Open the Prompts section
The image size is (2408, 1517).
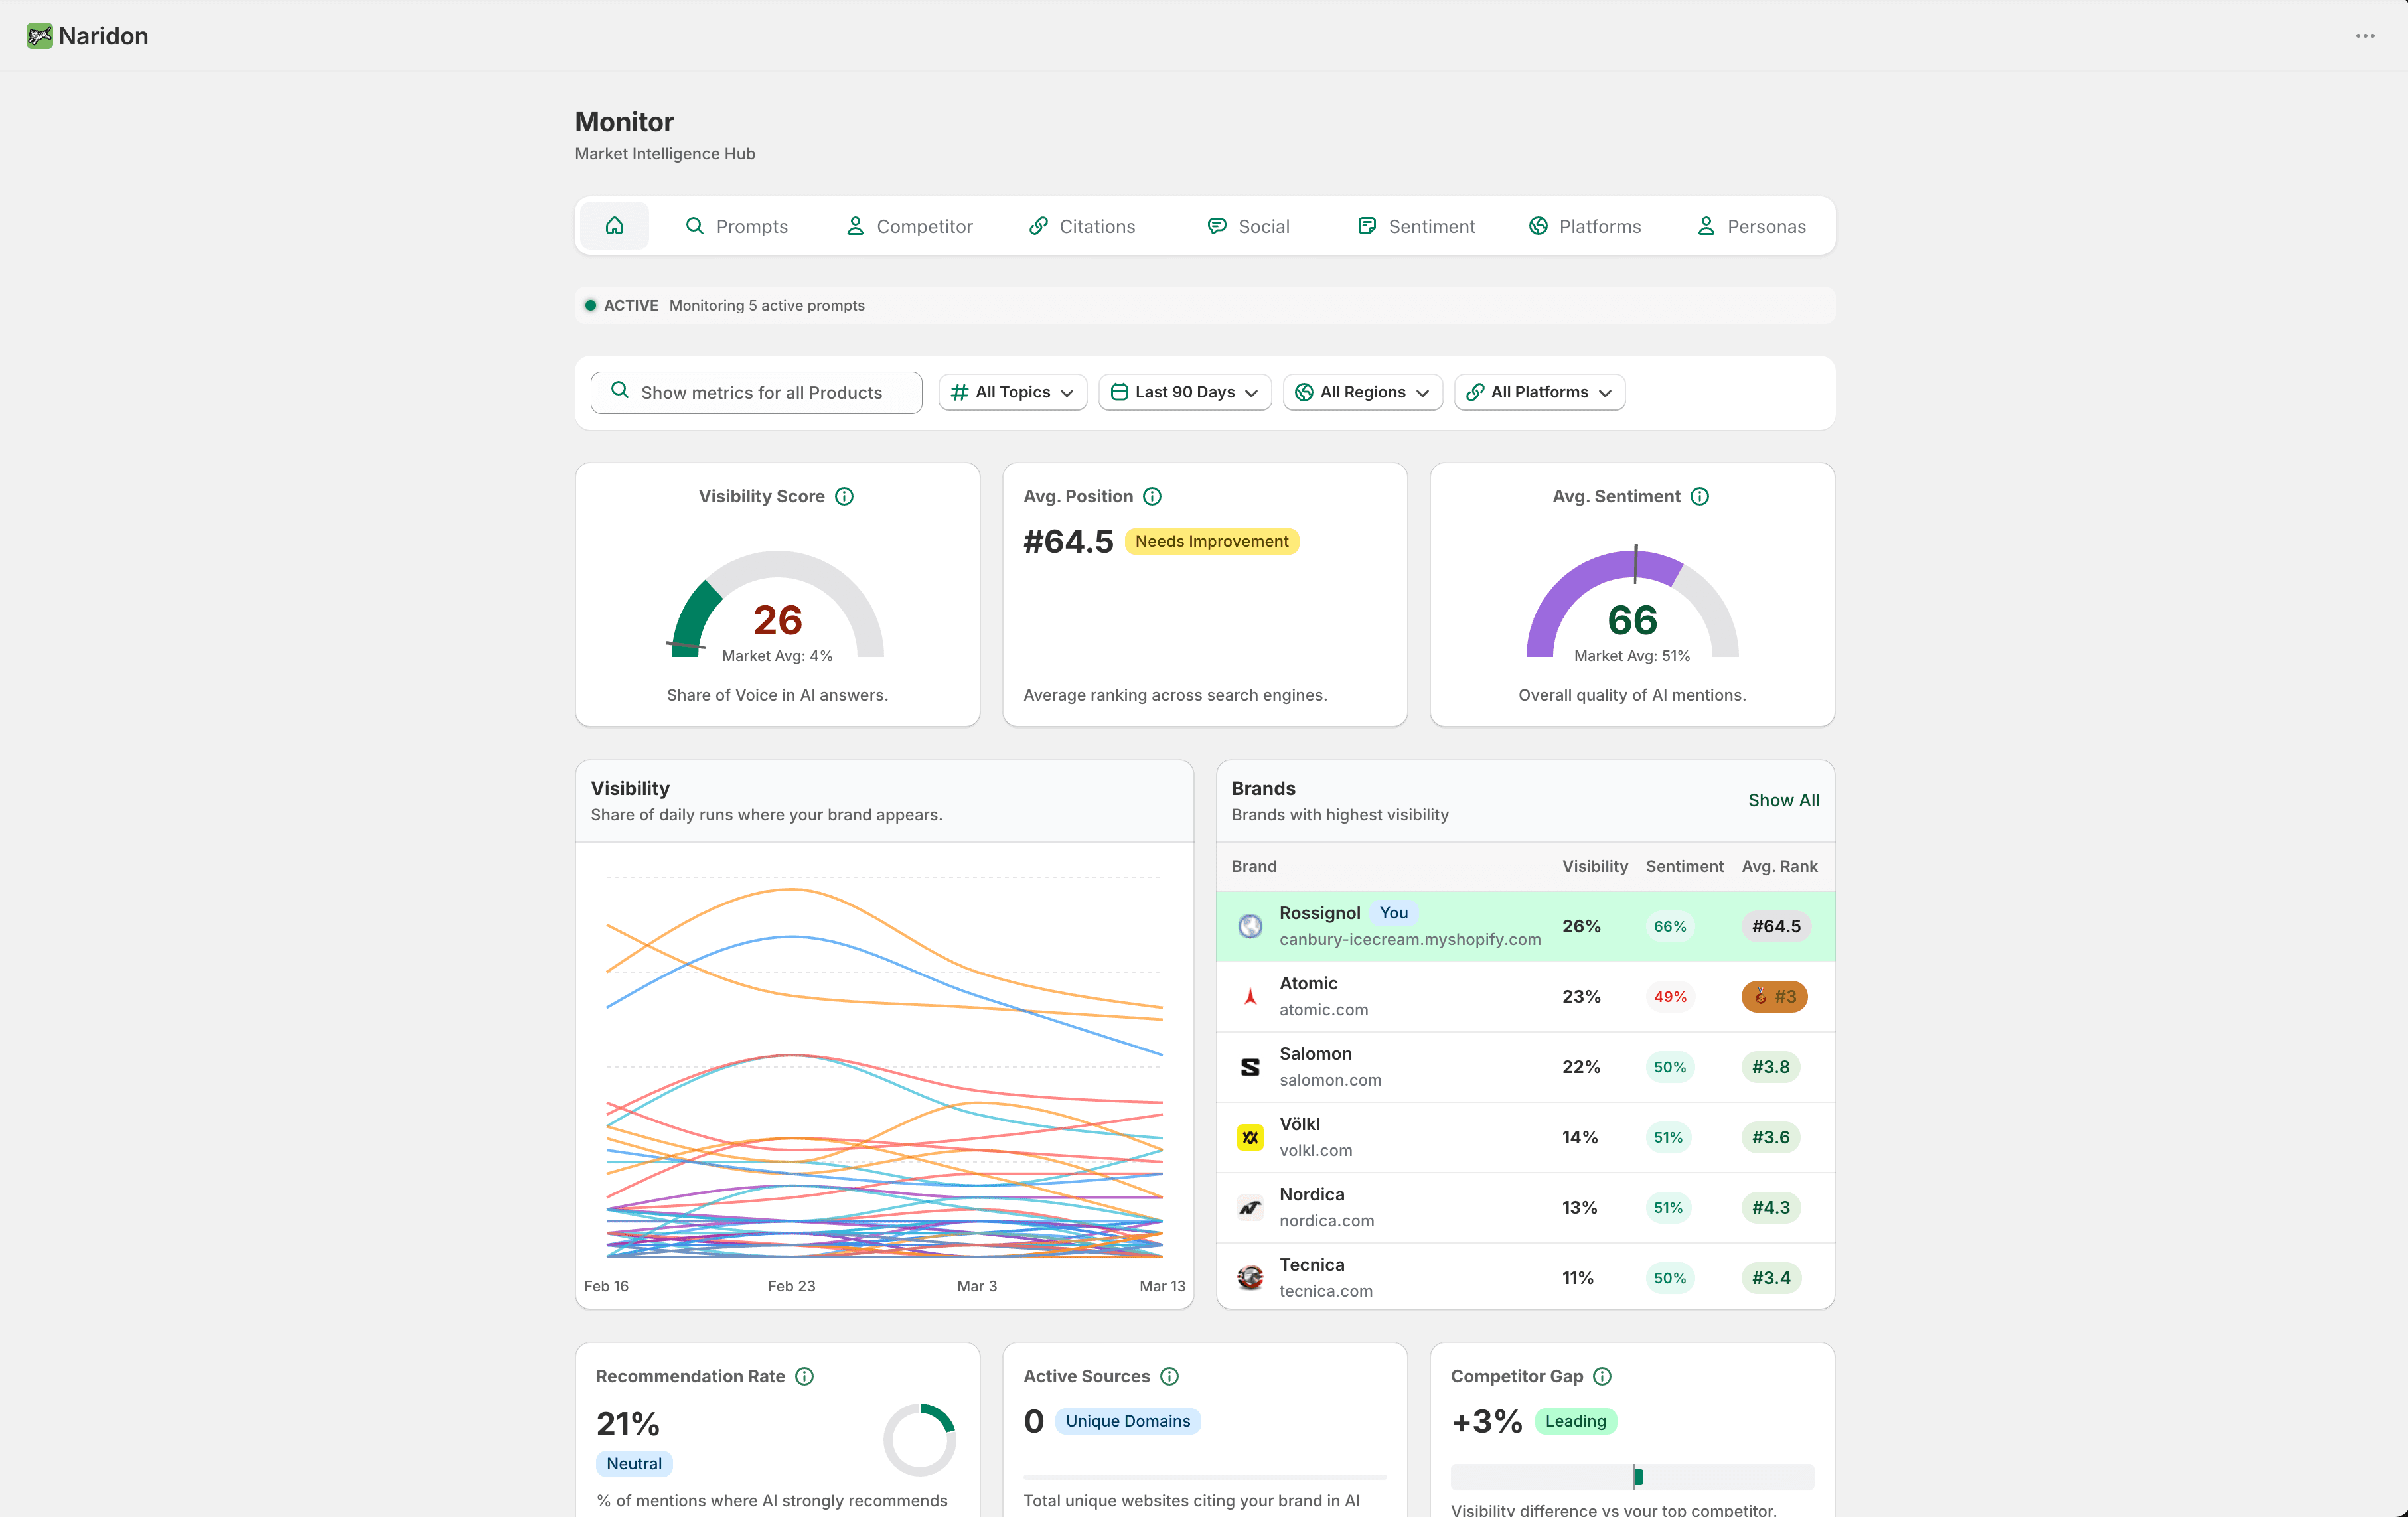[737, 225]
